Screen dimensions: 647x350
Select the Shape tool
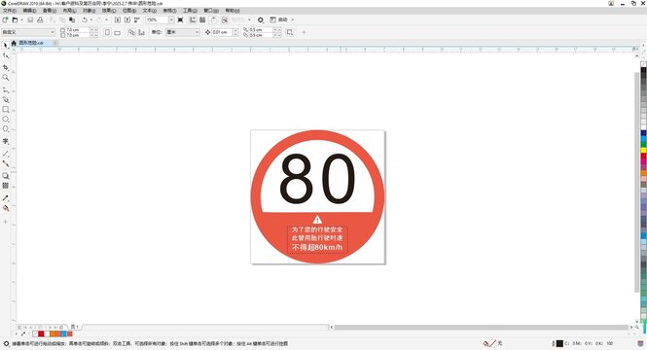point(6,55)
